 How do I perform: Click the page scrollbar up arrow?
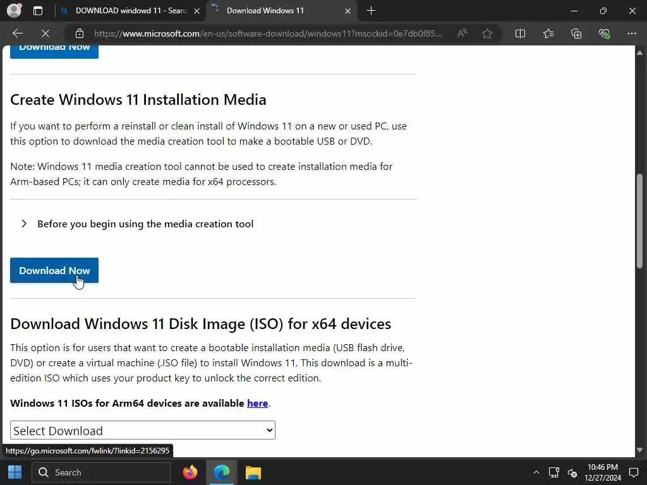click(639, 52)
